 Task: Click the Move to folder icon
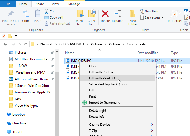point(80,14)
